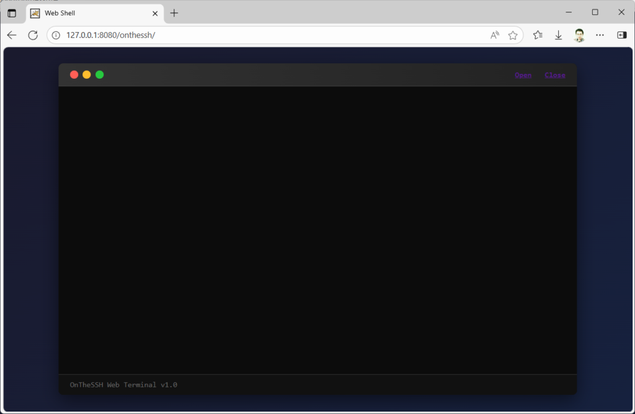This screenshot has width=635, height=414.
Task: Click the Open link in terminal header
Action: click(x=523, y=75)
